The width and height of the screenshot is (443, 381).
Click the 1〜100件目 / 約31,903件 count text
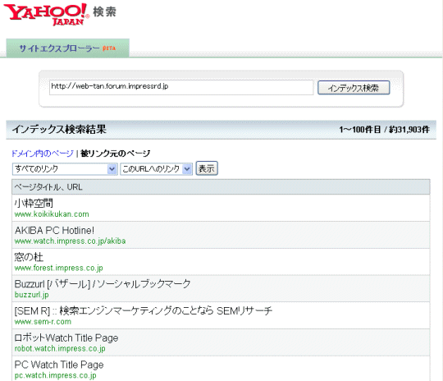point(384,130)
